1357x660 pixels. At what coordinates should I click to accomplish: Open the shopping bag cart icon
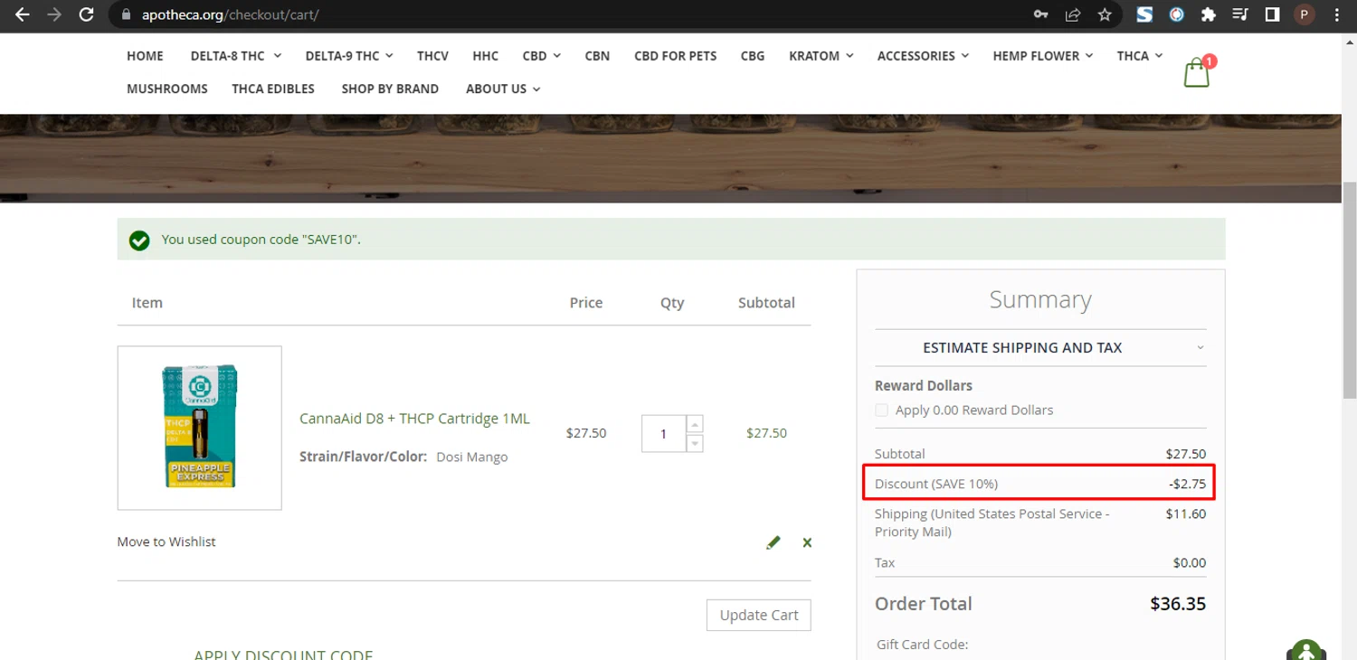pyautogui.click(x=1197, y=72)
